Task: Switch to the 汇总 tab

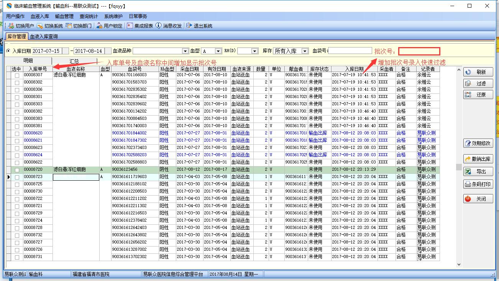Action: [74, 61]
